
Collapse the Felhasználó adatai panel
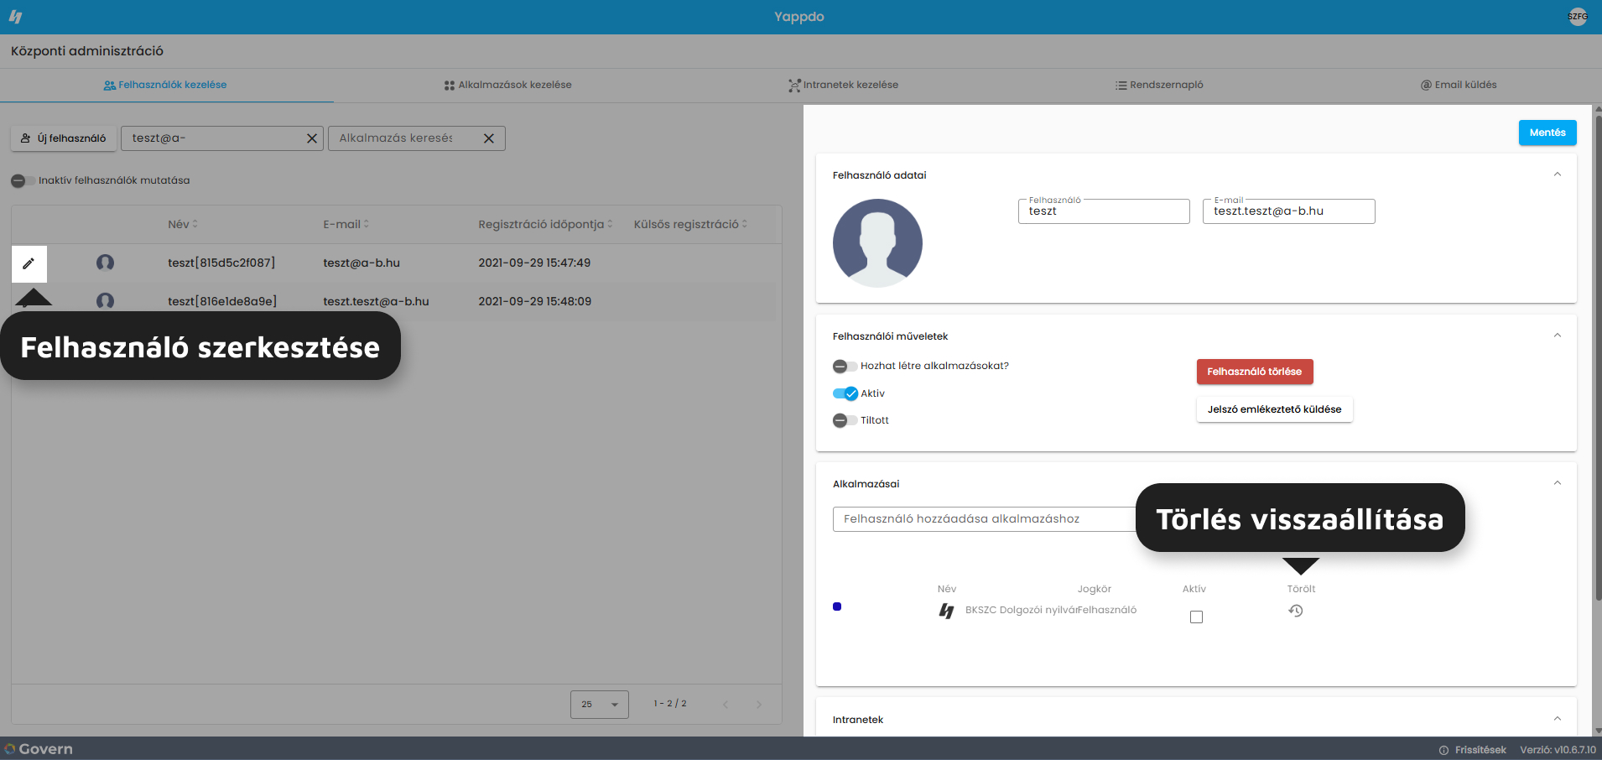click(1558, 174)
